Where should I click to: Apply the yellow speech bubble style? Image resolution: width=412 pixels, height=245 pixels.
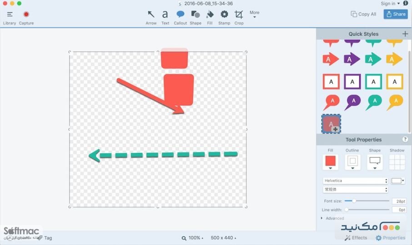coord(395,102)
